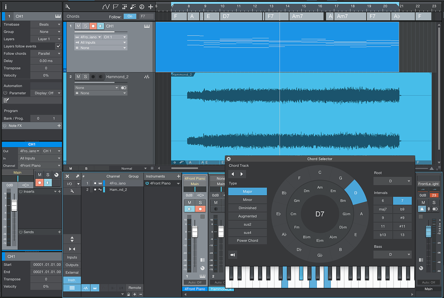Add a track with plus icon

[151, 7]
